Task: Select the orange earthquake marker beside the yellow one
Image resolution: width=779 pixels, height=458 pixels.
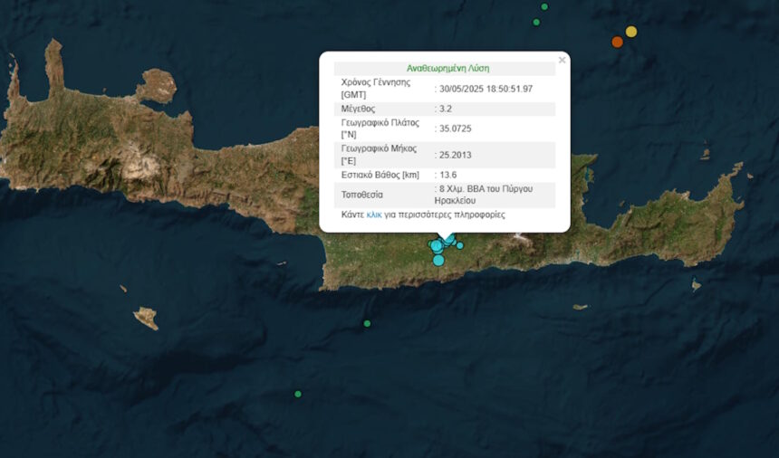Action: click(617, 43)
